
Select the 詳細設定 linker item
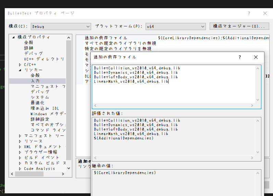40,119
